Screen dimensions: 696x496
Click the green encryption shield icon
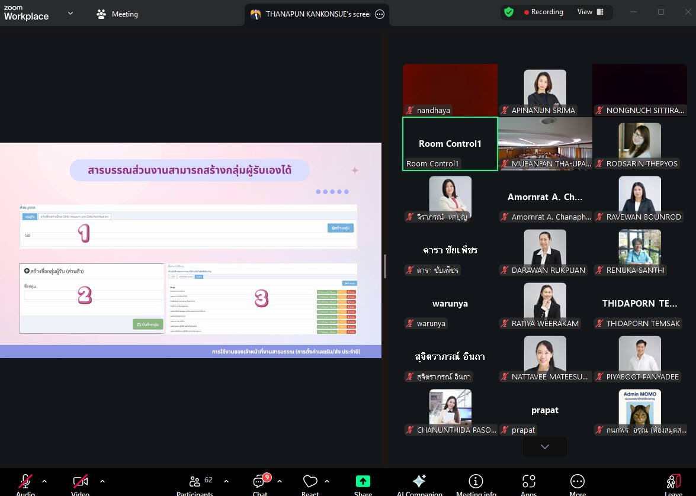click(509, 12)
